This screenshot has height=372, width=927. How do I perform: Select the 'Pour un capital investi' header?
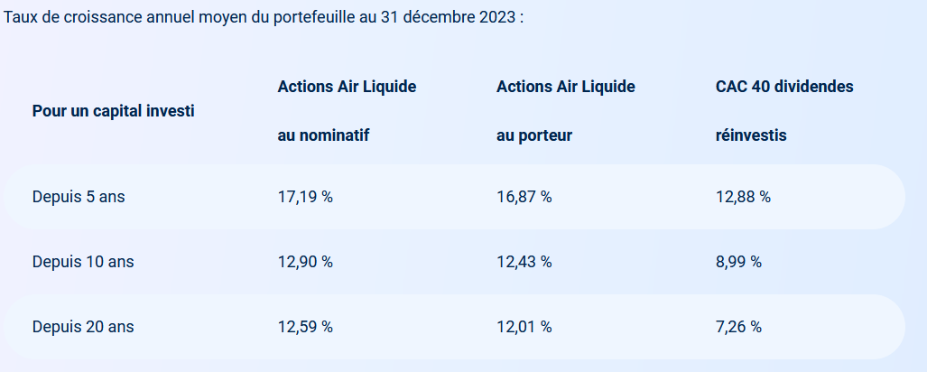click(x=114, y=111)
